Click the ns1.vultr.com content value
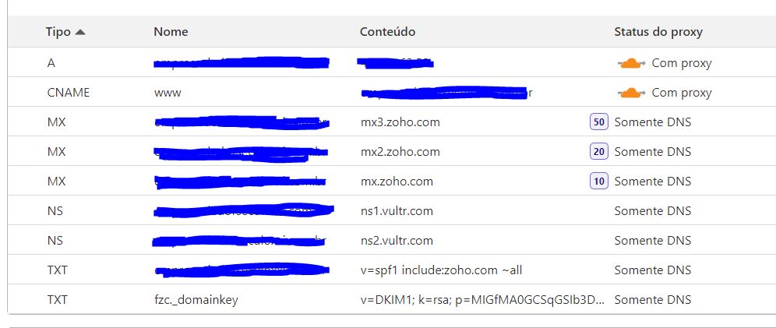This screenshot has width=776, height=328. [397, 211]
